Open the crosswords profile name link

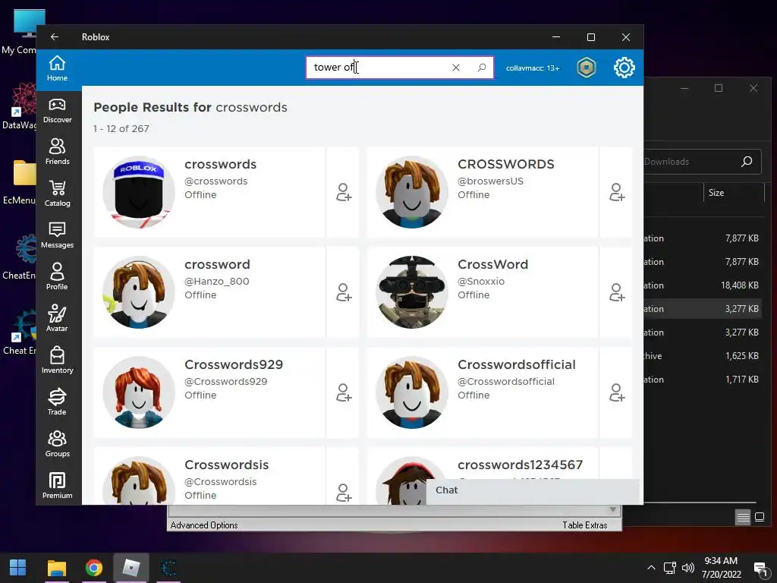221,164
